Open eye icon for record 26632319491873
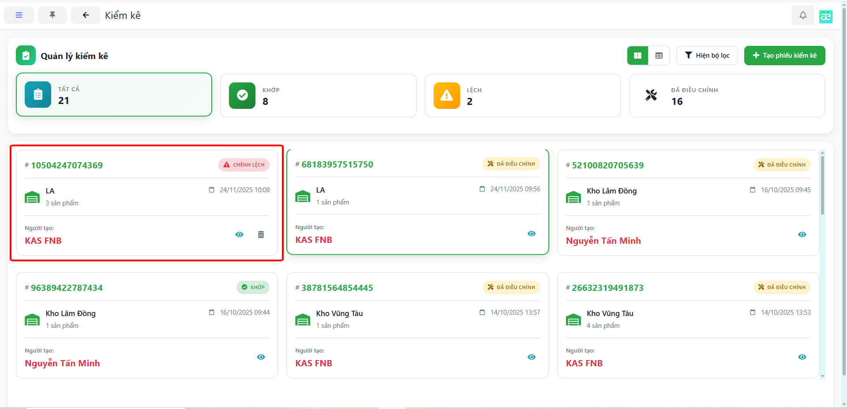The image size is (847, 409). pos(802,357)
